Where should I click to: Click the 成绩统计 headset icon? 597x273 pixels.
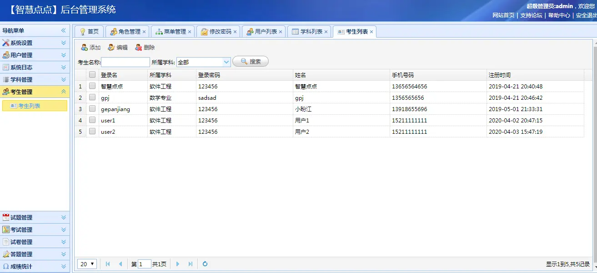click(x=6, y=267)
